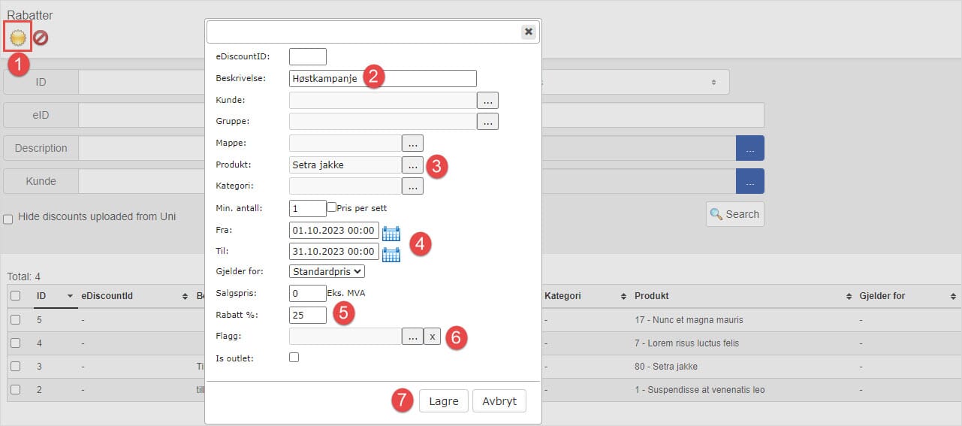
Task: Open the Kunde browse button in dialog
Action: [487, 100]
